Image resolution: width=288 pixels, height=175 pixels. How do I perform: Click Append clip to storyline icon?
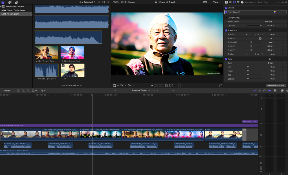click(x=28, y=91)
